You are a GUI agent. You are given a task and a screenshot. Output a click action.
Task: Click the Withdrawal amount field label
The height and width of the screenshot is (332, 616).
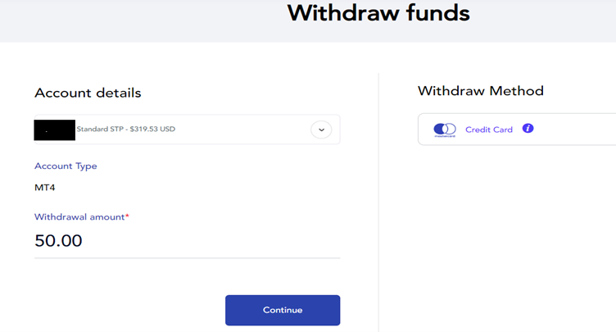(x=79, y=217)
